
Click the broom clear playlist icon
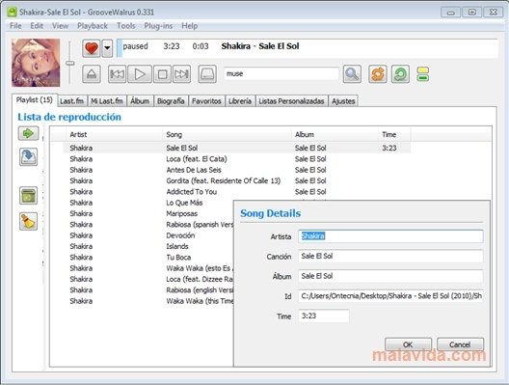point(28,221)
